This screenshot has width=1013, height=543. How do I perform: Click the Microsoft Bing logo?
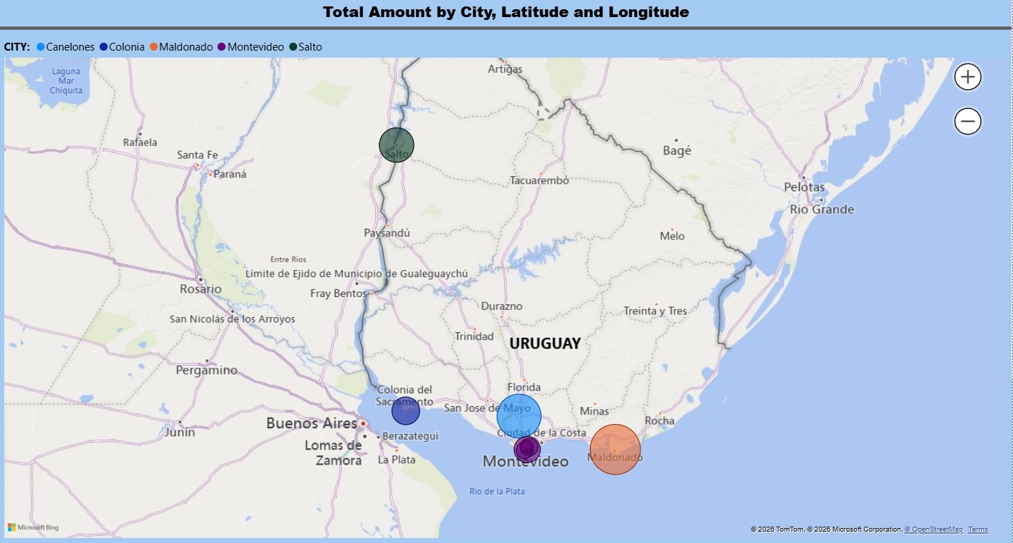34,528
